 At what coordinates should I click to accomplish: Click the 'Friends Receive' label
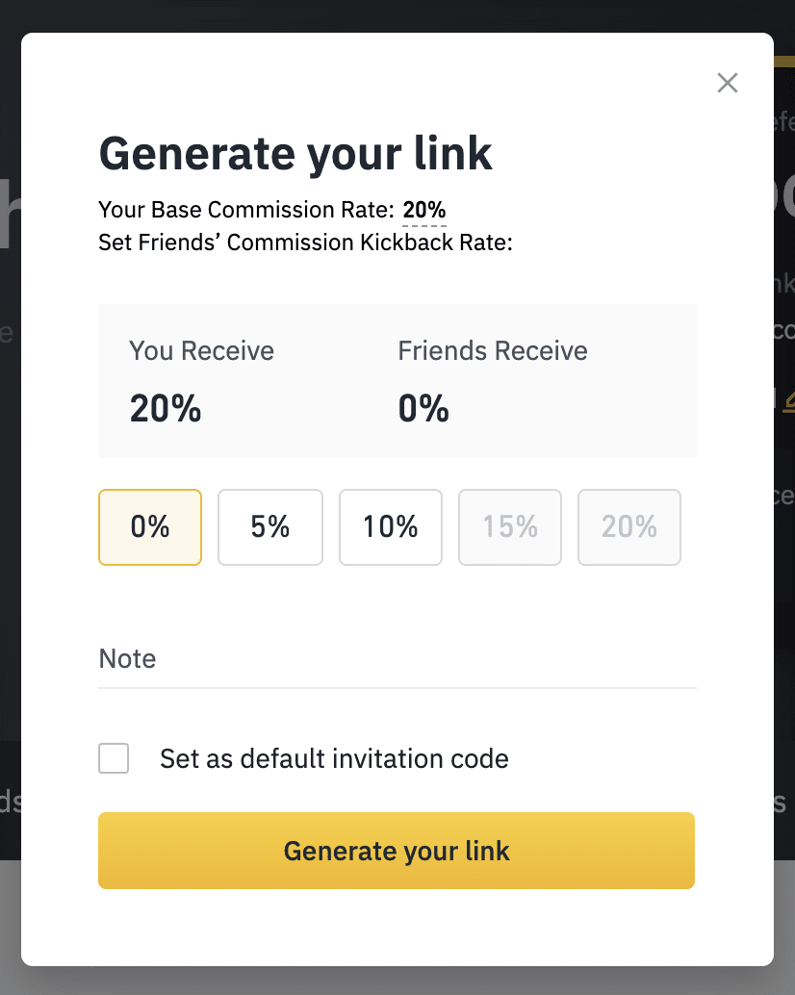tap(493, 351)
